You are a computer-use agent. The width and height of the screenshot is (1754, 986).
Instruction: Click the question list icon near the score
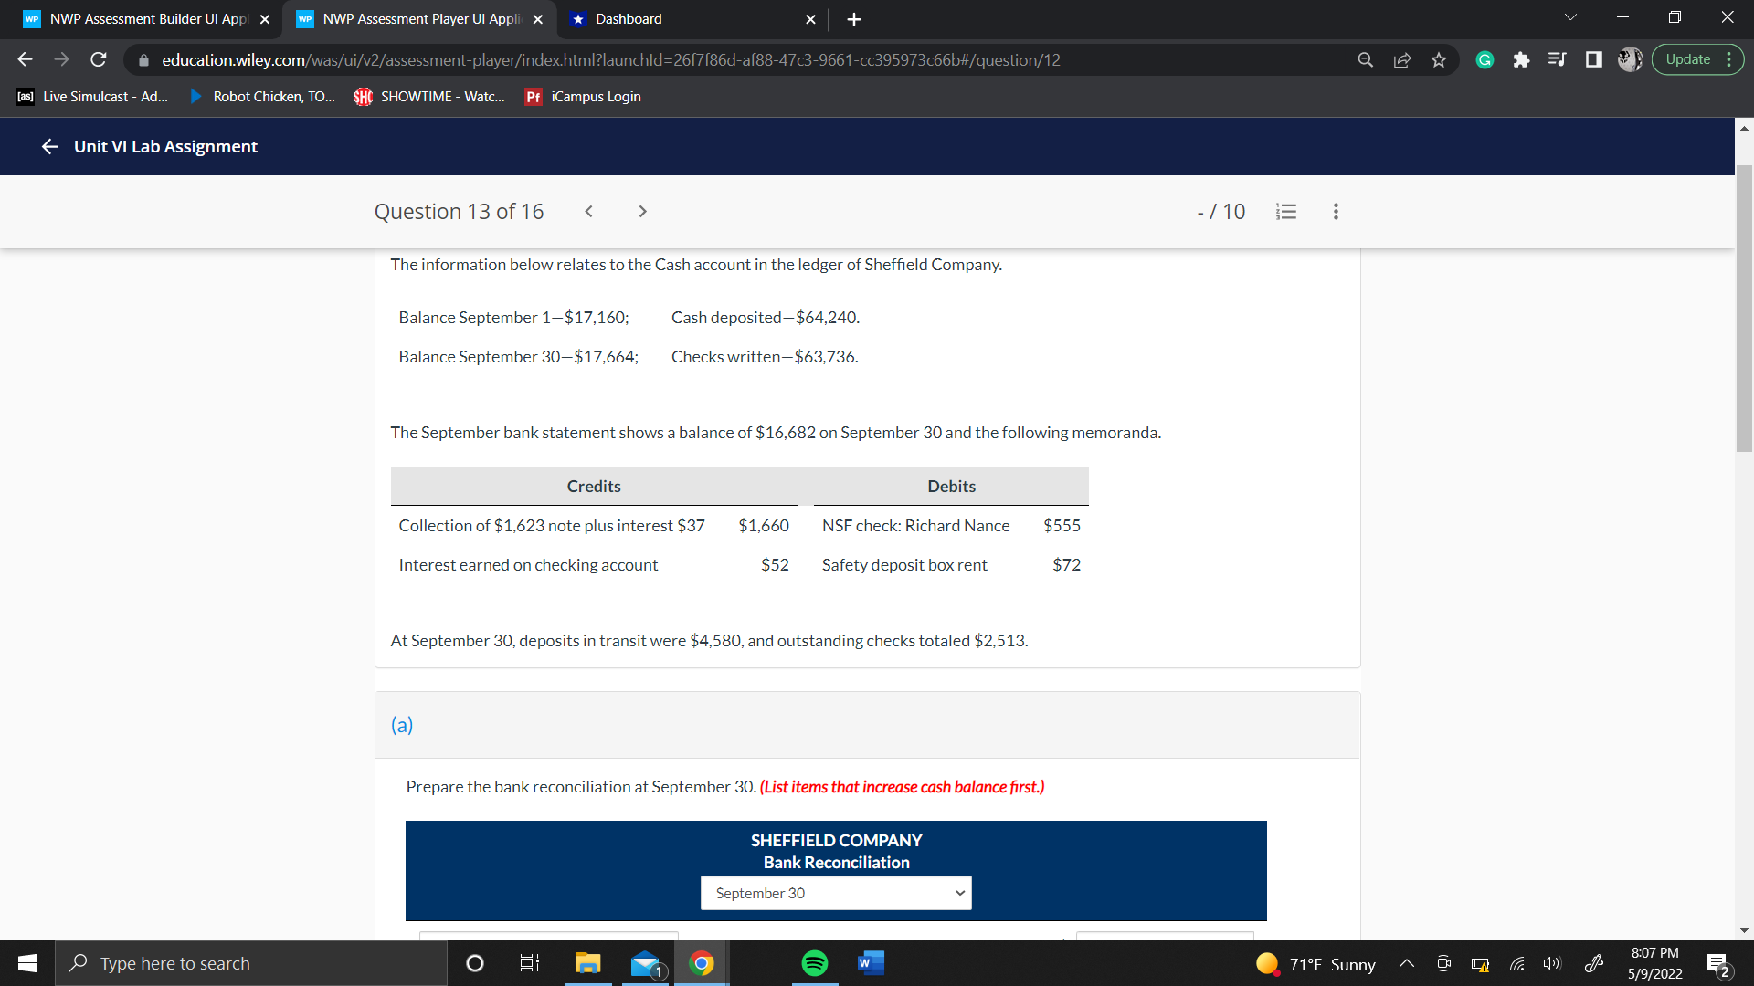point(1286,211)
